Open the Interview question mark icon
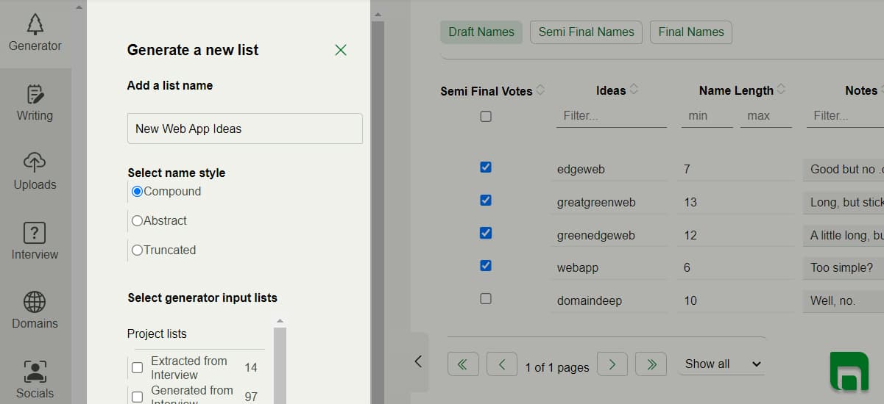This screenshot has height=404, width=884. (35, 233)
